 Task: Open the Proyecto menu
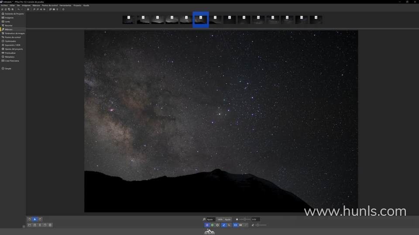pyautogui.click(x=77, y=5)
